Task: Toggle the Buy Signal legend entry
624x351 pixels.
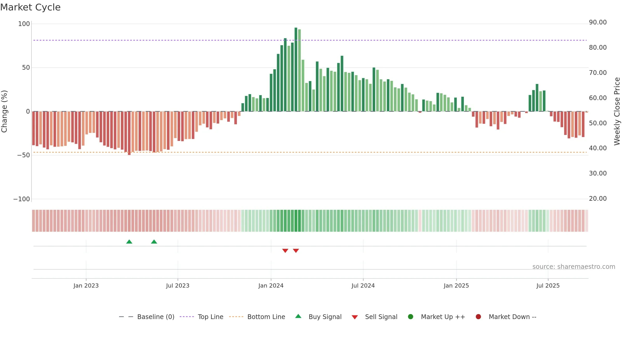Action: point(318,317)
